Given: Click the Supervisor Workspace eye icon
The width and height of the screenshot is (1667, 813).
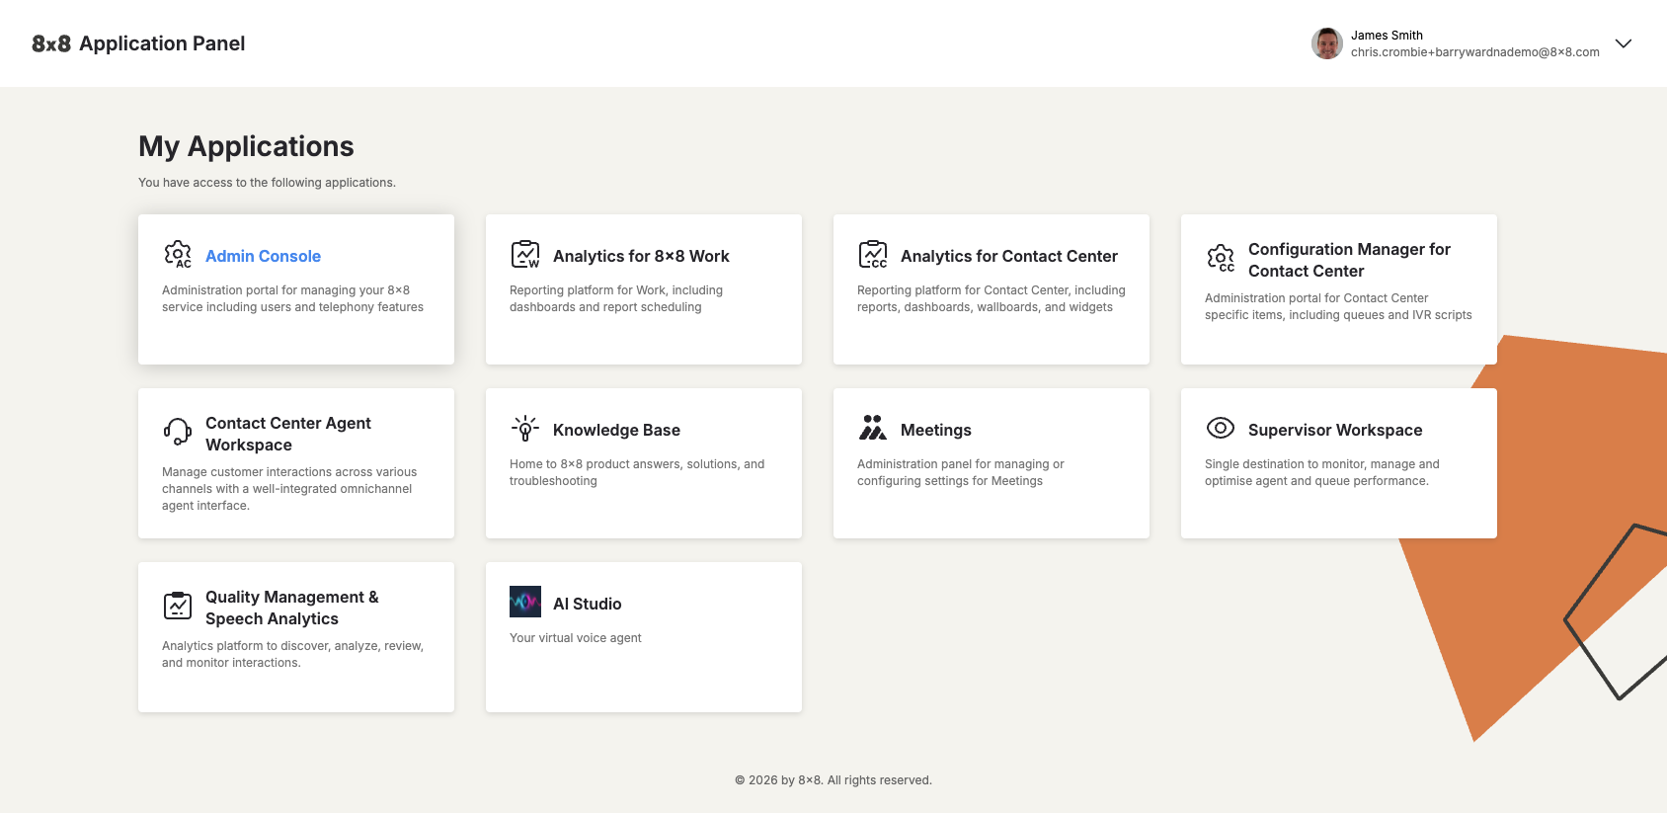Looking at the screenshot, I should [x=1221, y=428].
